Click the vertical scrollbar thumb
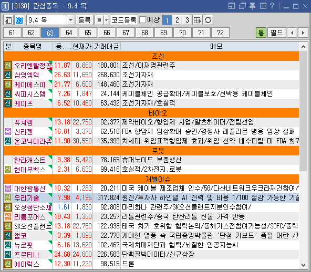311x272 pixels. tap(303, 111)
